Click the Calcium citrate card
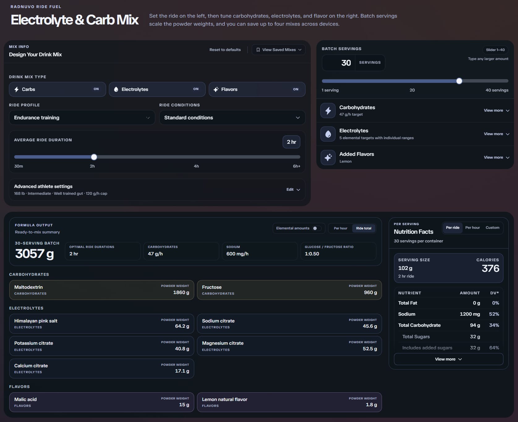Viewport: 518px width, 422px height. tap(102, 369)
